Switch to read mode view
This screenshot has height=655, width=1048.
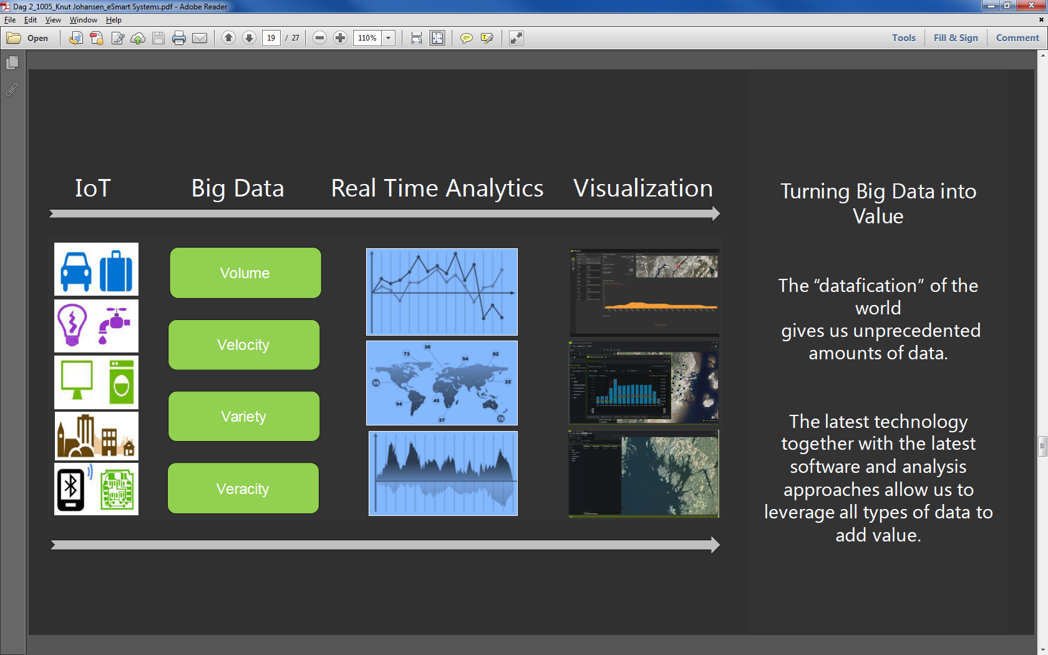(516, 38)
